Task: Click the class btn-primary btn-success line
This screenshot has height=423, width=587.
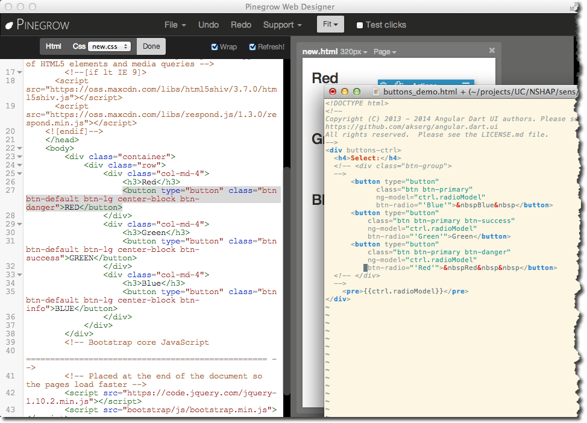Action: coord(441,221)
